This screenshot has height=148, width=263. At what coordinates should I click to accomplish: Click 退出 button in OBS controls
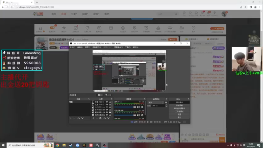[179, 117]
